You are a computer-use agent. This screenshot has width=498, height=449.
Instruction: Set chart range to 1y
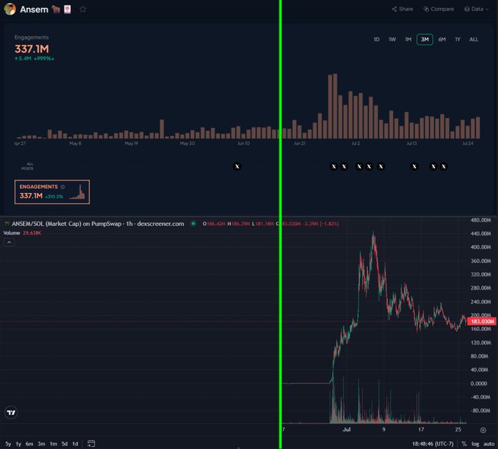(18, 444)
